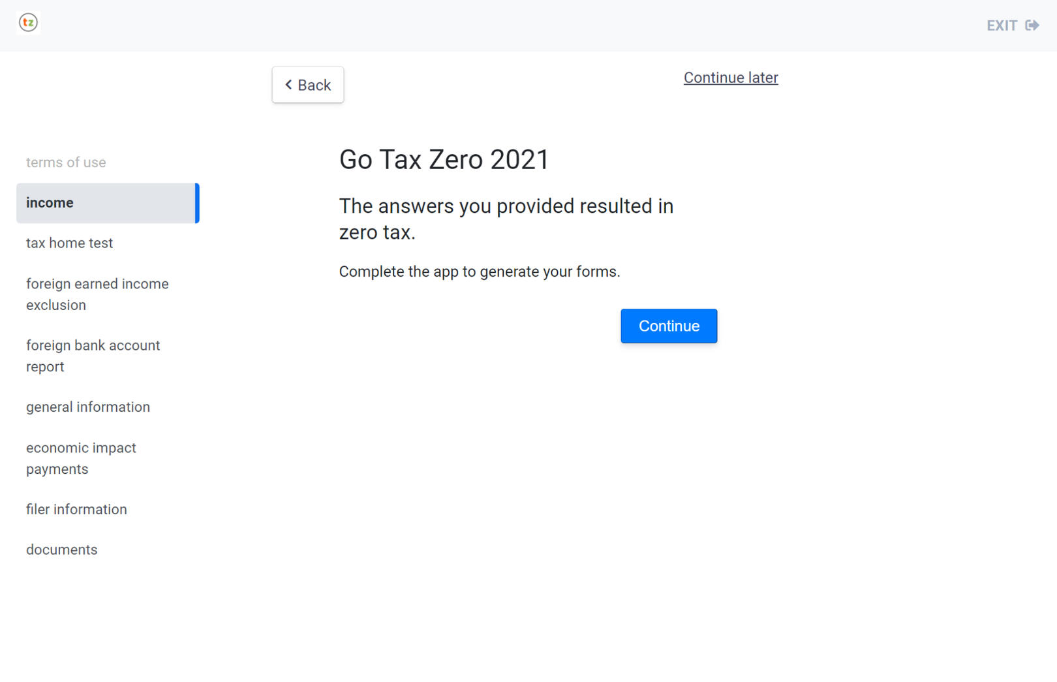Click the zero tax result message
This screenshot has width=1057, height=682.
click(x=506, y=219)
